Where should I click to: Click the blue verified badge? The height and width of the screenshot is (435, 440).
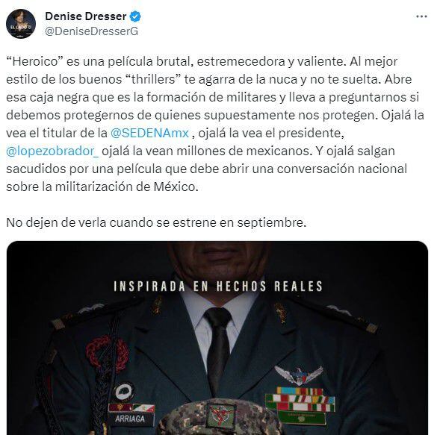[135, 16]
